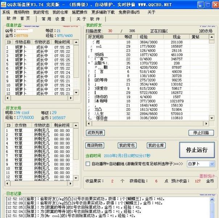Click the 黄钻 column header
The width and height of the screenshot is (219, 218).
click(199, 37)
